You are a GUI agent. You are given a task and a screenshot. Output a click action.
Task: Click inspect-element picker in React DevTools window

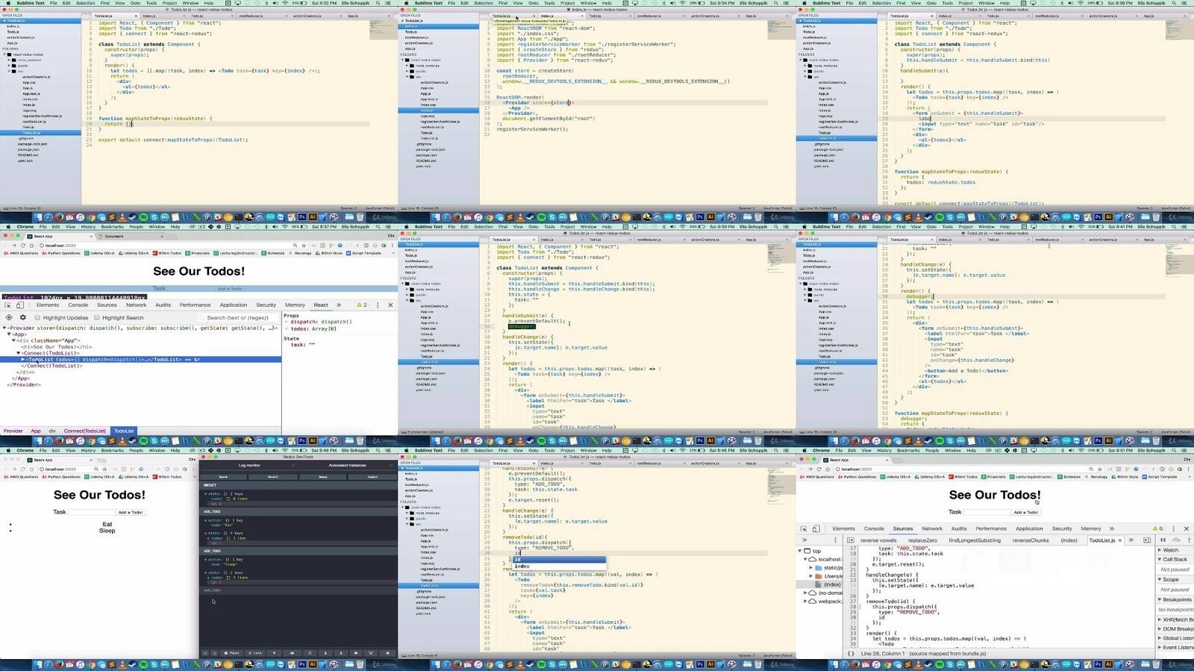pos(8,305)
